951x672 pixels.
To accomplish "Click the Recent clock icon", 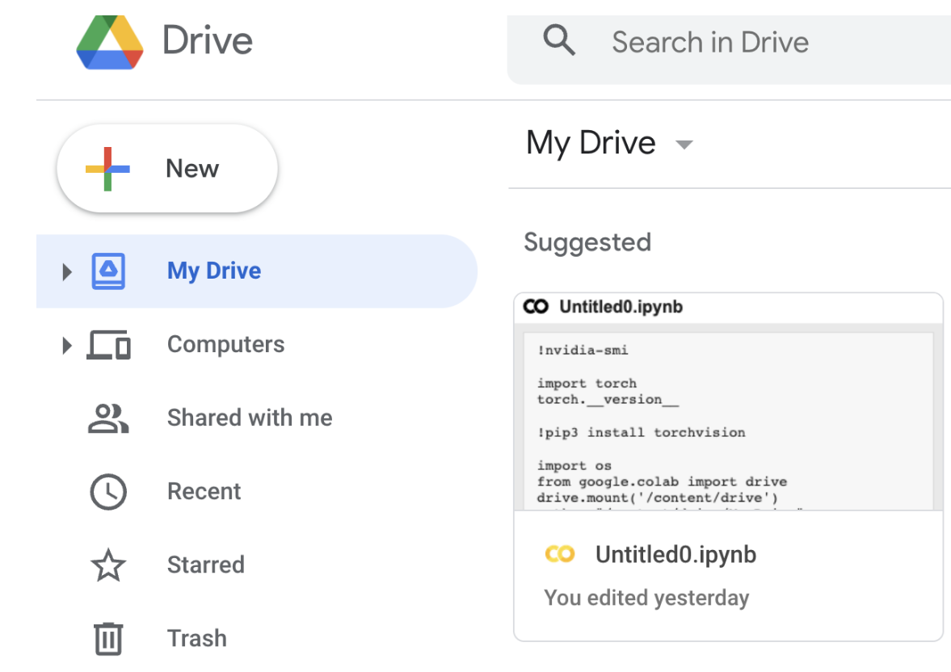I will pyautogui.click(x=108, y=492).
